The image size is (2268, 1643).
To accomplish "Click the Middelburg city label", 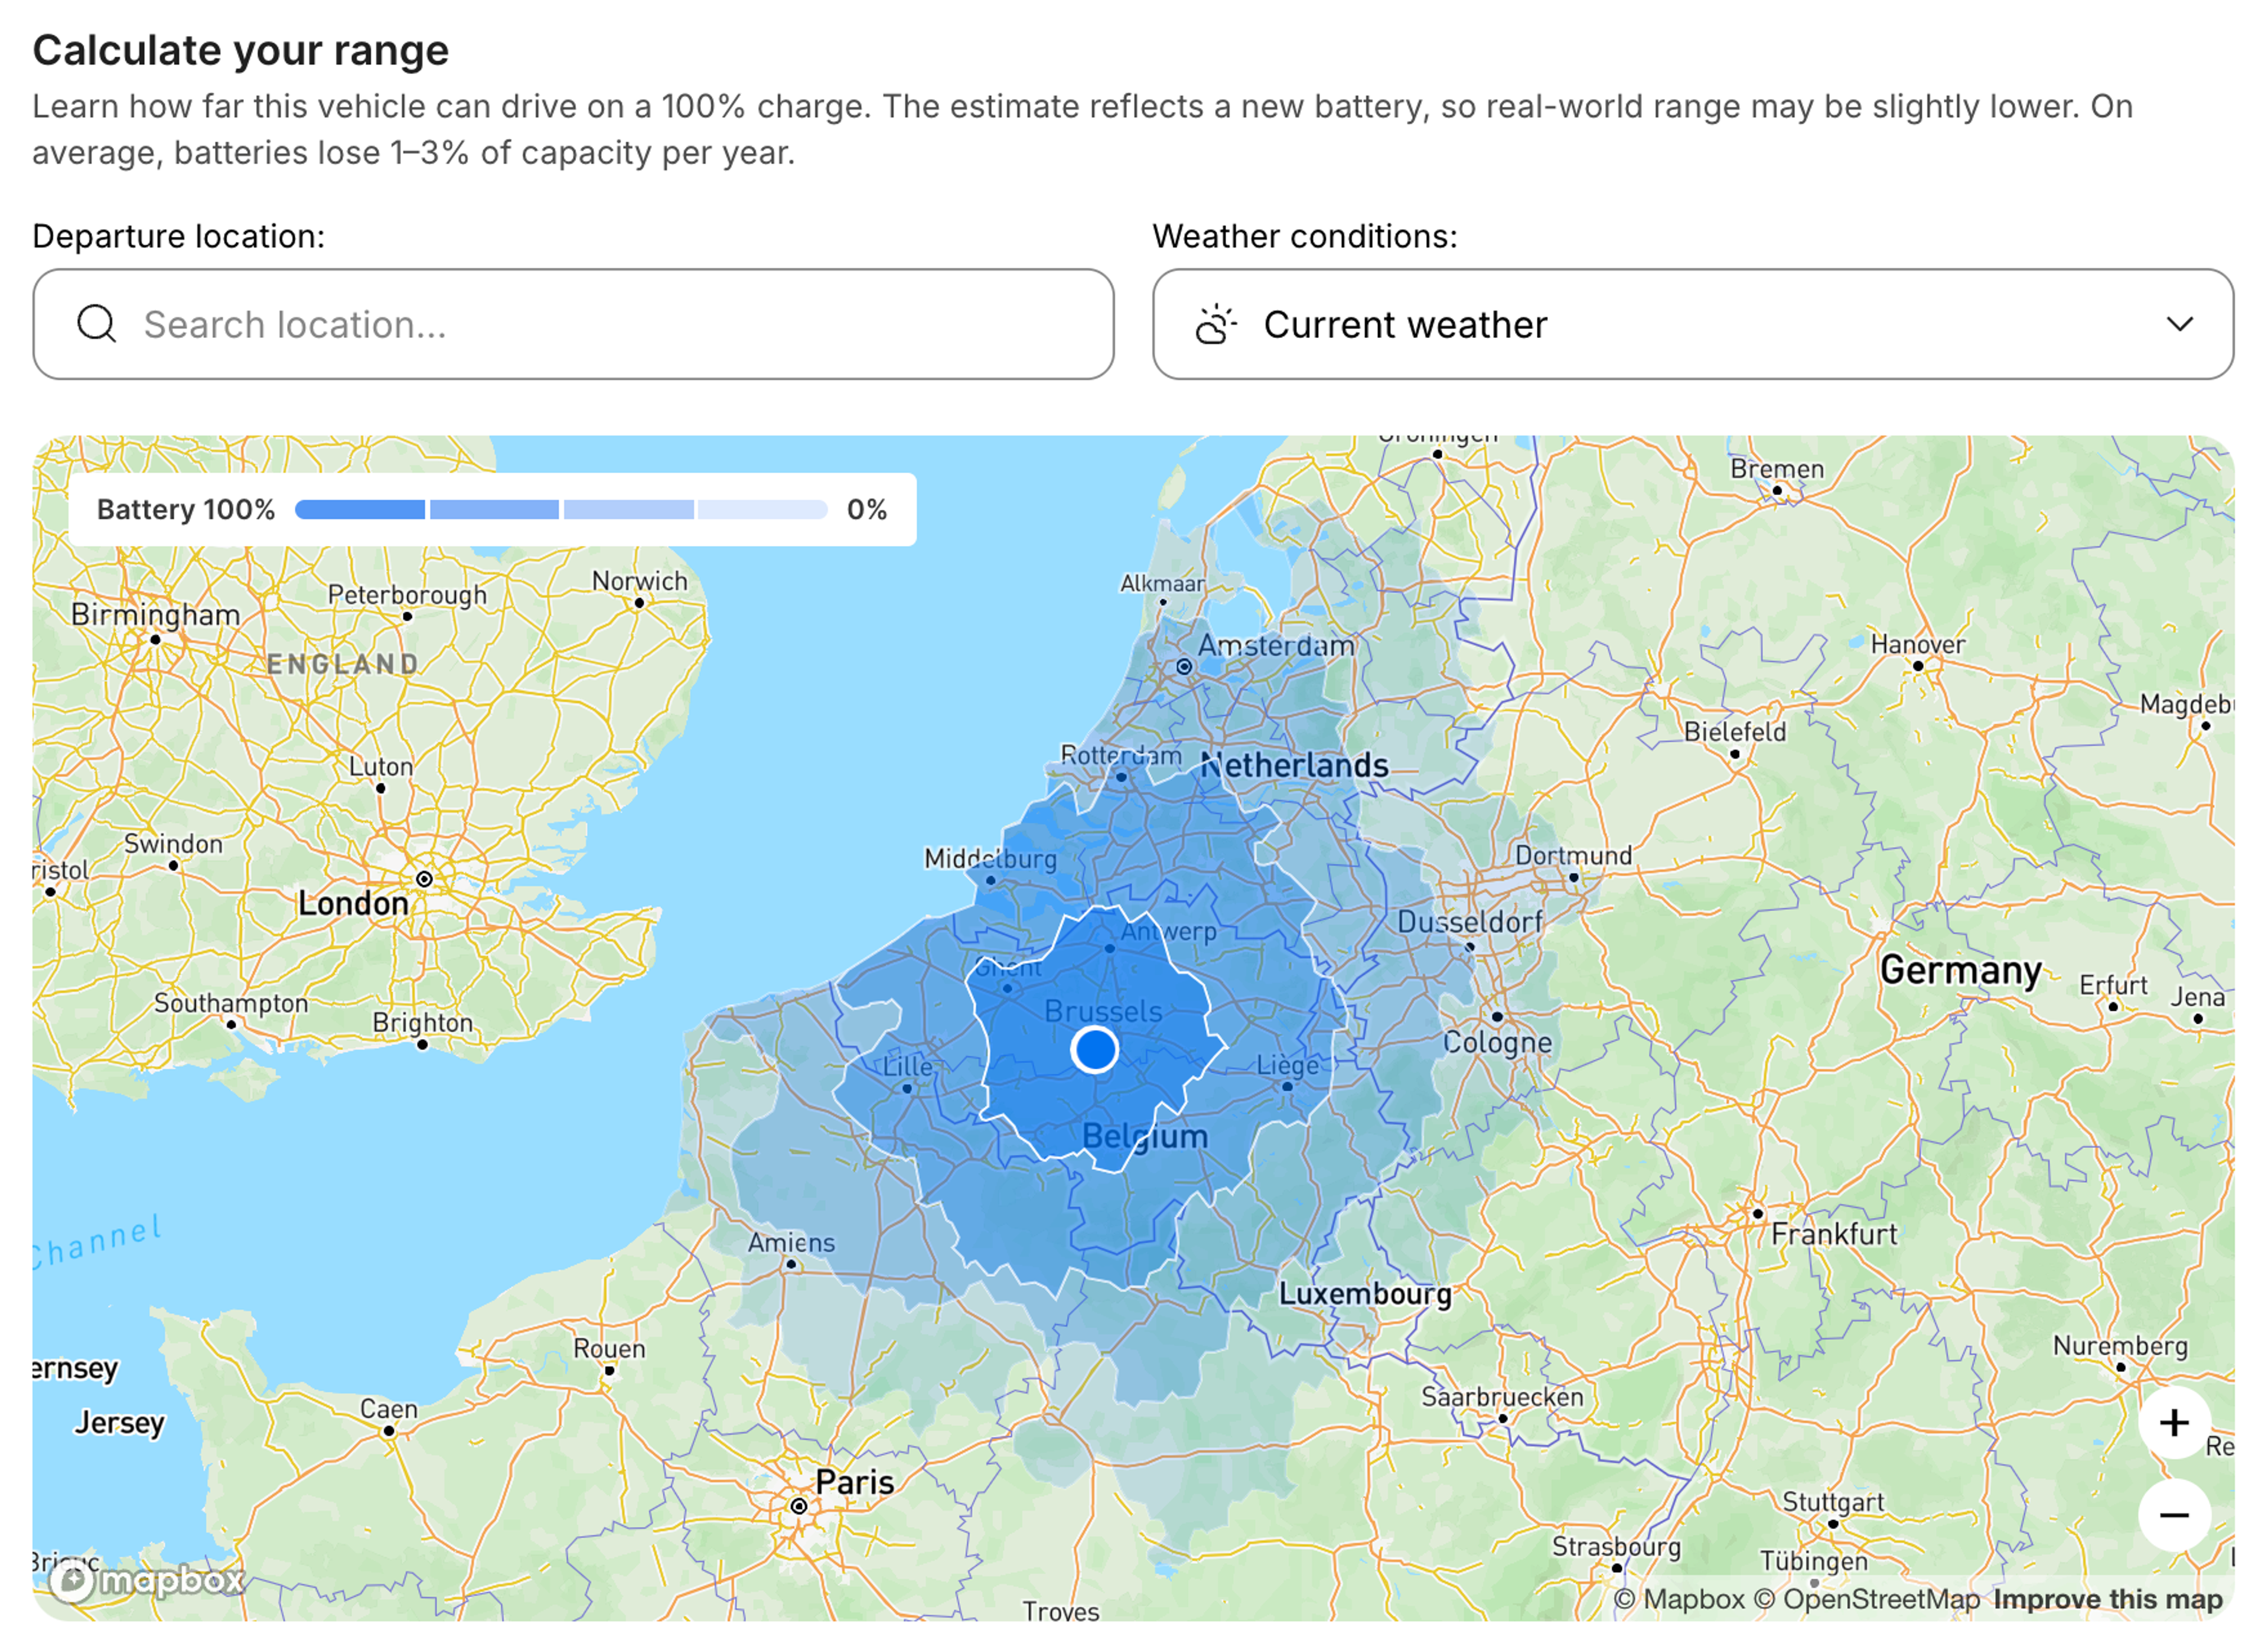I will 990,859.
